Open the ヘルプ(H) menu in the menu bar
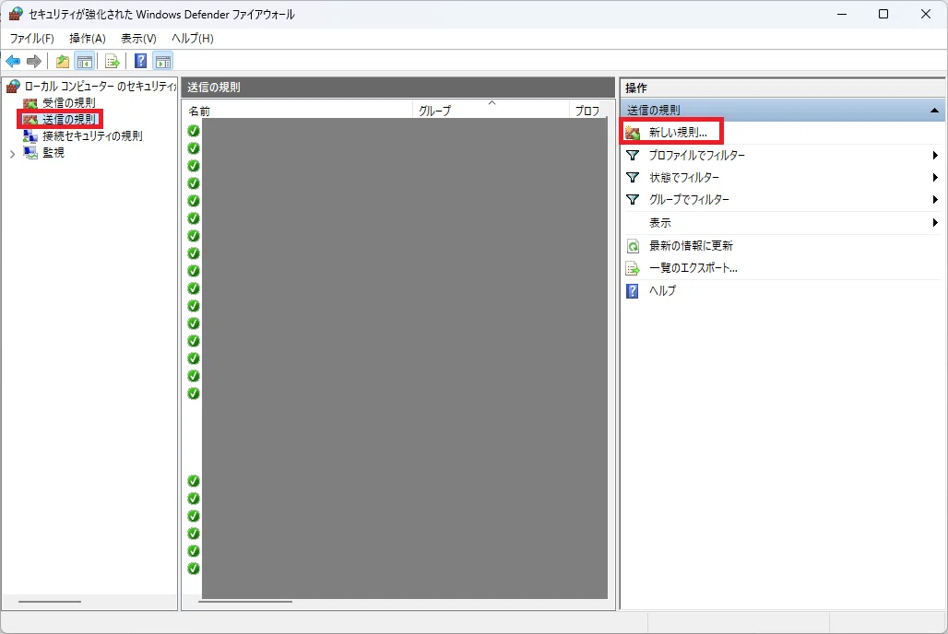 192,39
